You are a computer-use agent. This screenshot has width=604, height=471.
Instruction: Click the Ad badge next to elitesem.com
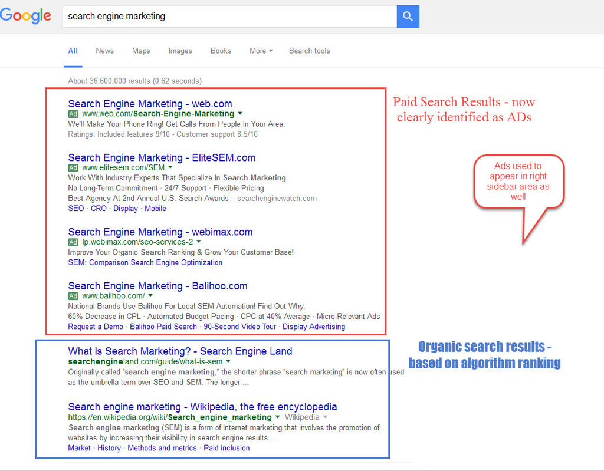click(x=73, y=168)
